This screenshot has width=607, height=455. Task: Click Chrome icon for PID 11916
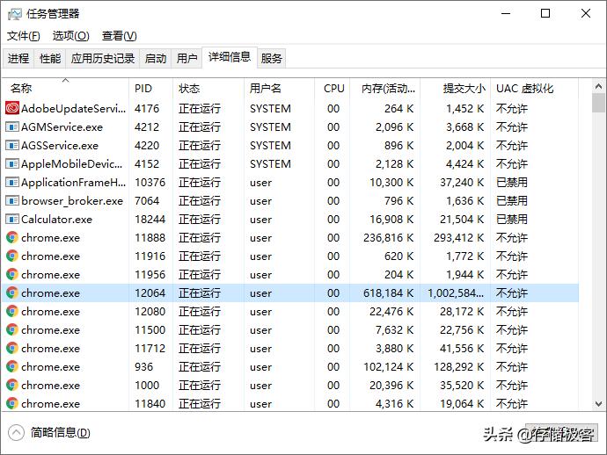pyautogui.click(x=12, y=256)
